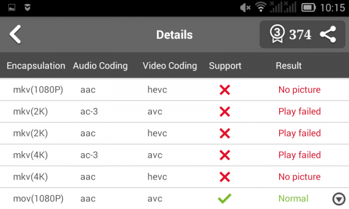This screenshot has width=349, height=209.
Task: Tap the Wi-Fi status icon
Action: (261, 7)
